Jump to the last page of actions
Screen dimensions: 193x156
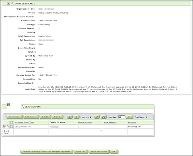point(104,117)
